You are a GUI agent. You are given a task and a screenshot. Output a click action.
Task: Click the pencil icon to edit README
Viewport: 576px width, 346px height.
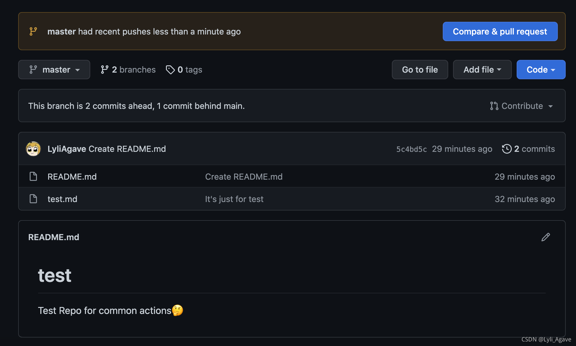pyautogui.click(x=545, y=237)
